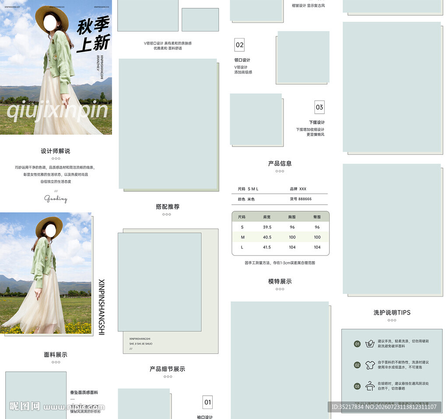Click the 垂坠面质感面料 caption

[84, 392]
